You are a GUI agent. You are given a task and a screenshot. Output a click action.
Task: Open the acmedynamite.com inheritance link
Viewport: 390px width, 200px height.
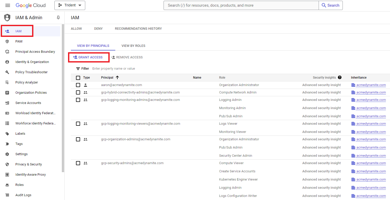(371, 85)
